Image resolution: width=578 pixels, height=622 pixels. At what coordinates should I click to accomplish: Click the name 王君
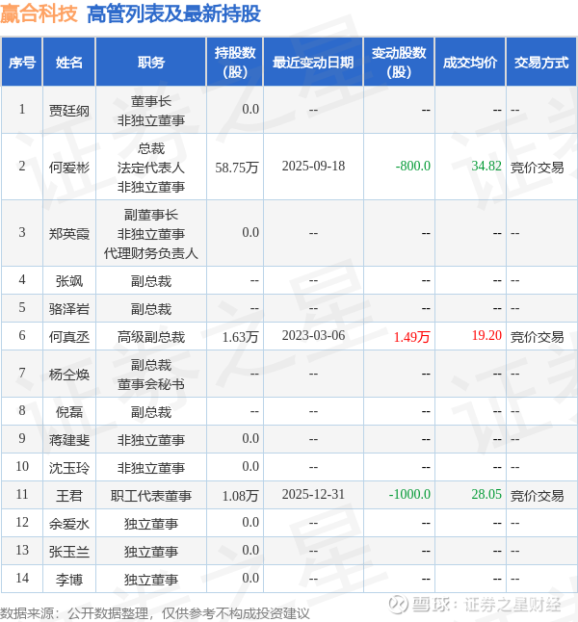(x=69, y=495)
